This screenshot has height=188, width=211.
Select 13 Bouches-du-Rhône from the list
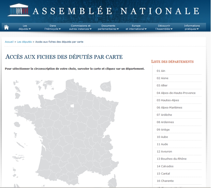pos(178,159)
